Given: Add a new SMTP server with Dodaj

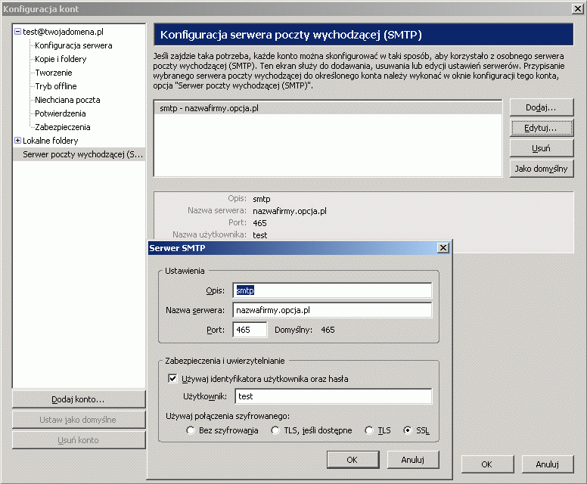Looking at the screenshot, I should tap(542, 107).
